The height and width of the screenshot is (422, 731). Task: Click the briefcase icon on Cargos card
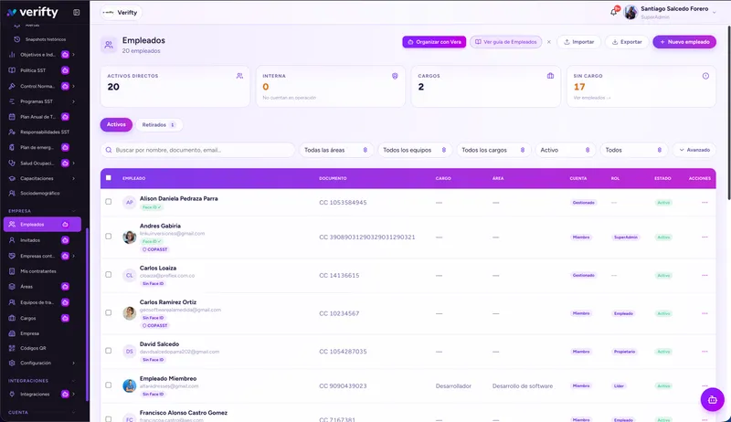[550, 76]
